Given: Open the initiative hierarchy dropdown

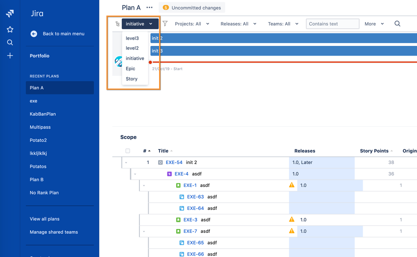Looking at the screenshot, I should [140, 24].
